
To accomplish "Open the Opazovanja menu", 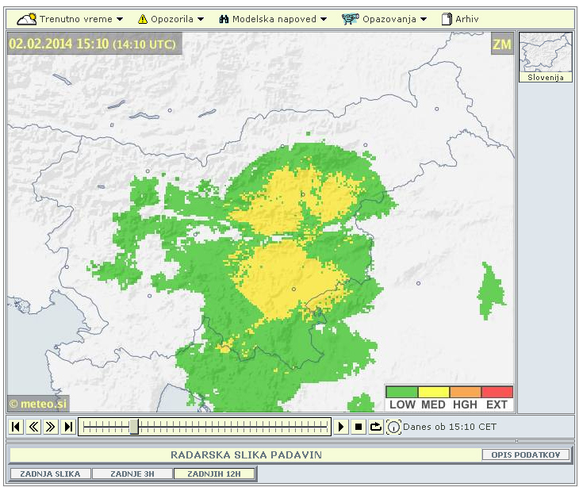I will (x=385, y=19).
